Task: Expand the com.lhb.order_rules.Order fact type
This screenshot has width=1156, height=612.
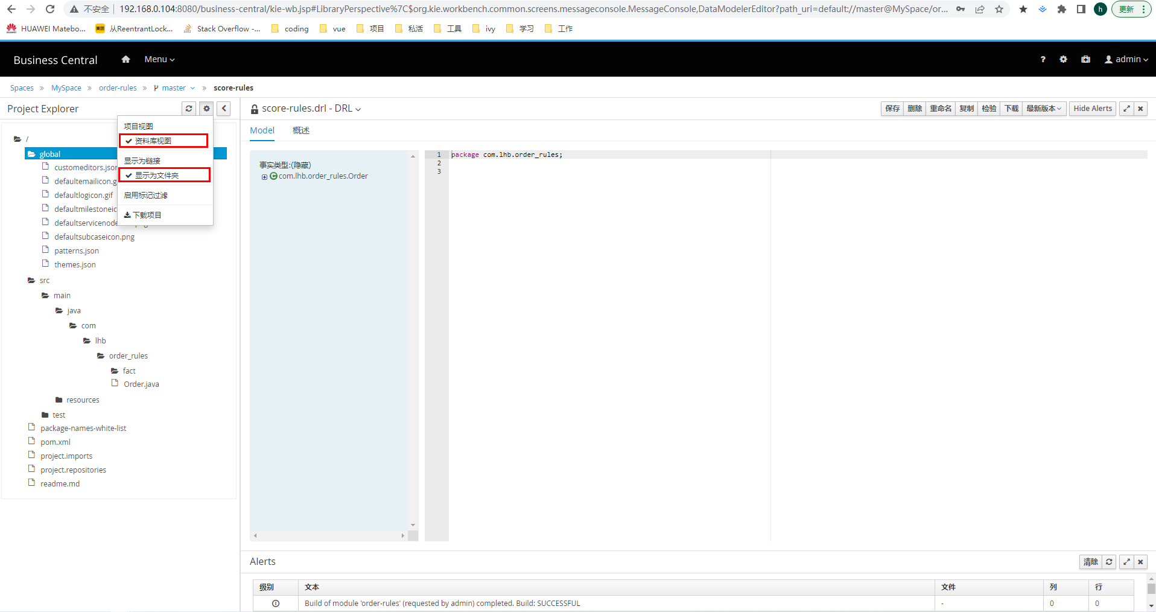Action: [x=264, y=177]
